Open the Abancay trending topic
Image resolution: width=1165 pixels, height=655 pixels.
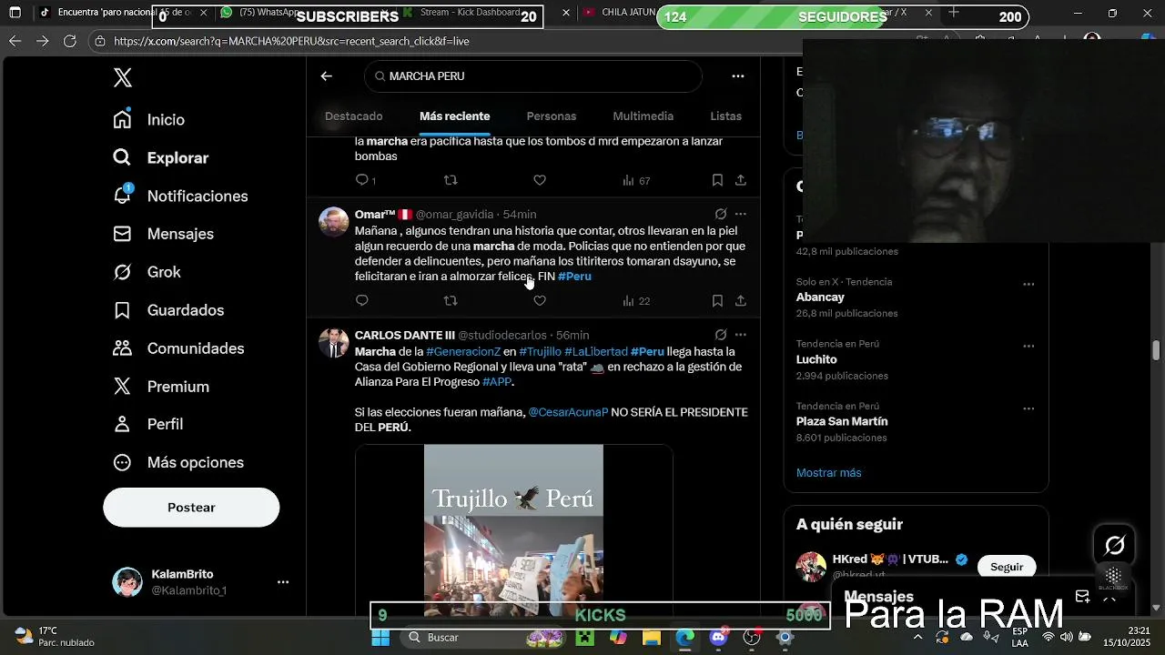[820, 297]
